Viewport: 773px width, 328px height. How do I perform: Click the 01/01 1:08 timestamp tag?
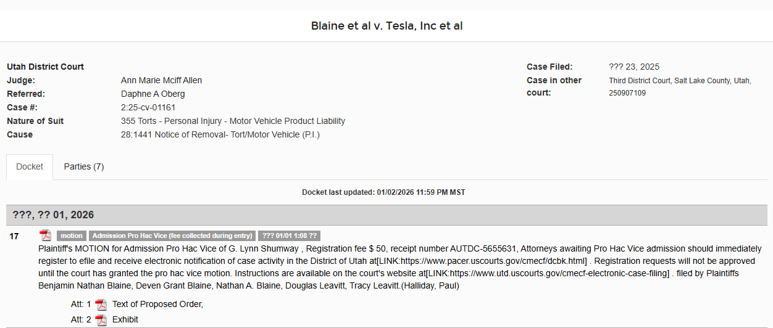[x=289, y=236]
